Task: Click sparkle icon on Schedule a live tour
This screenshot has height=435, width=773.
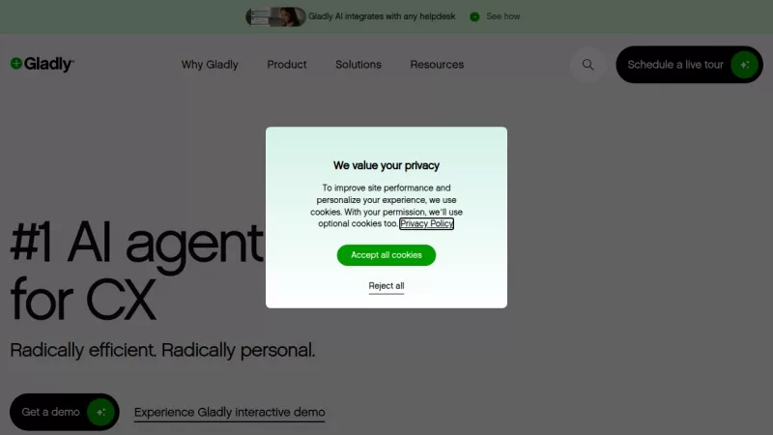Action: click(x=744, y=65)
